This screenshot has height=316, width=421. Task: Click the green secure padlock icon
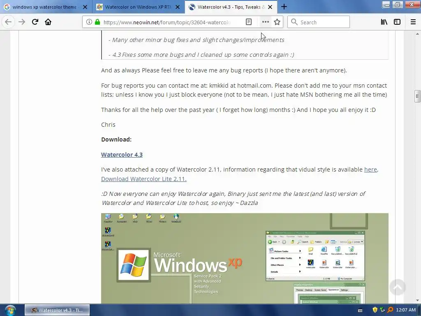point(97,22)
